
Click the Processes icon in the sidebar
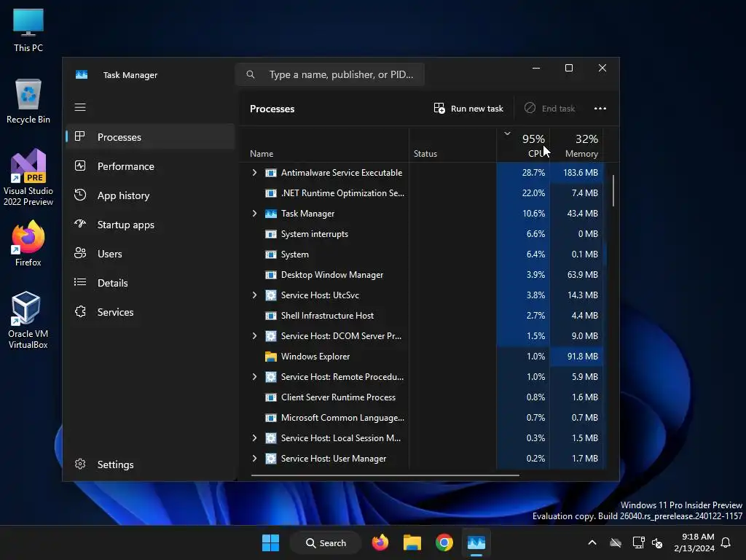click(80, 136)
